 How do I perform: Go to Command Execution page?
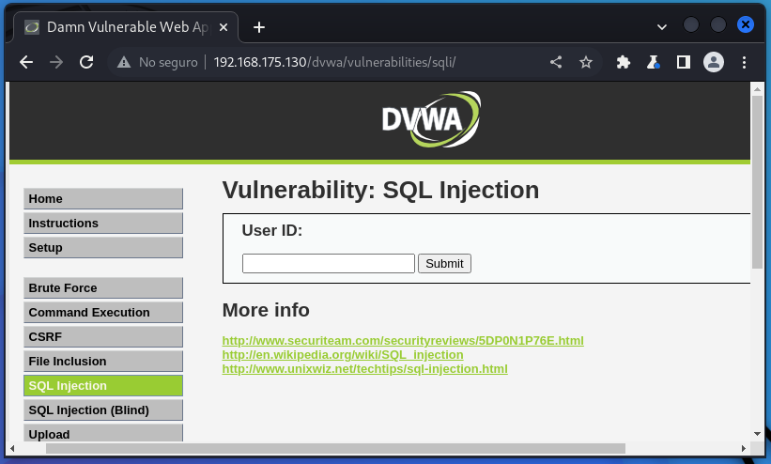pos(103,313)
